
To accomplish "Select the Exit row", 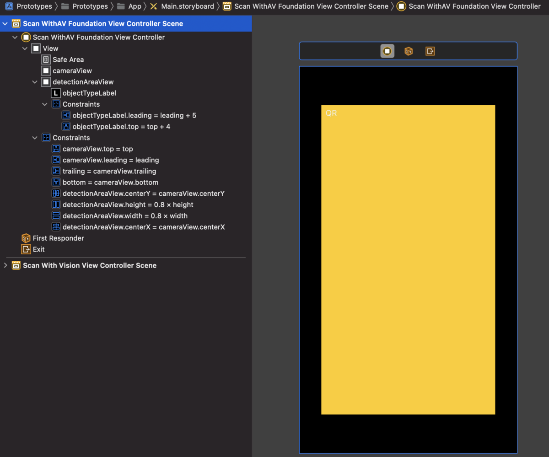I will (126, 249).
